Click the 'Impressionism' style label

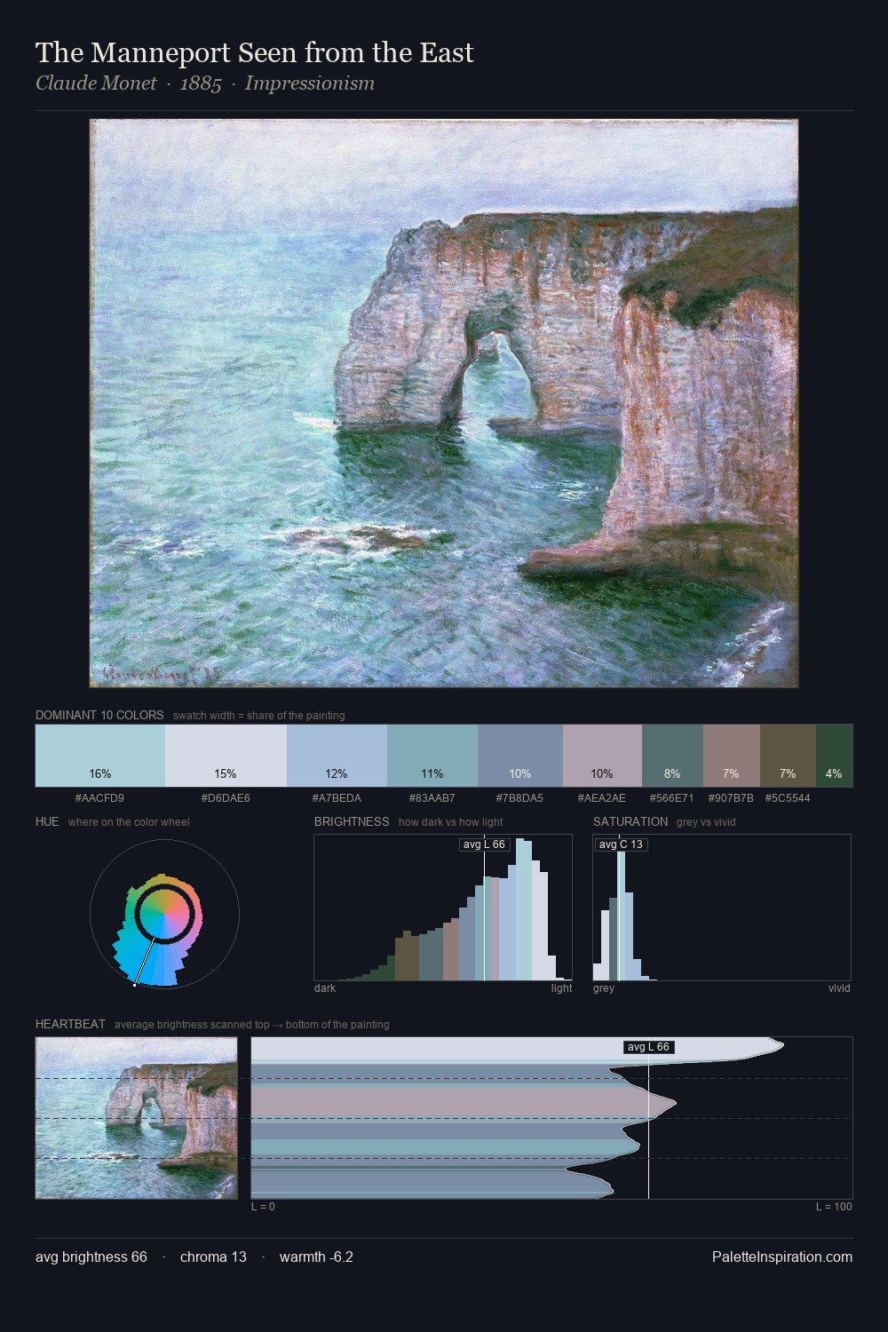310,83
